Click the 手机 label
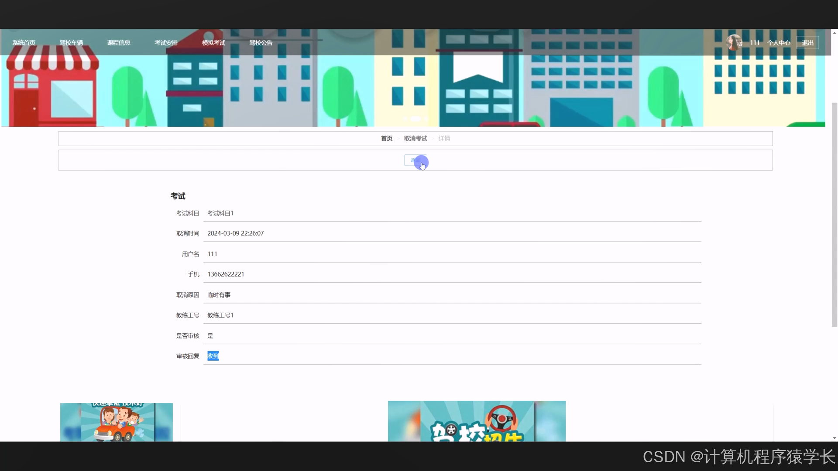838x471 pixels. point(193,274)
